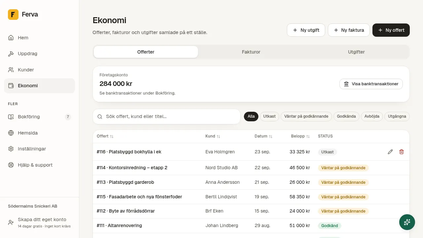The width and height of the screenshot is (423, 238).
Task: Click the Bokföring badge showing 7
Action: (68, 117)
